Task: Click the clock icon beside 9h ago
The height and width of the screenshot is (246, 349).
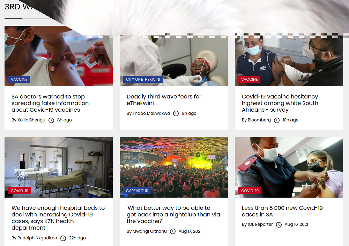Action: 176,113
